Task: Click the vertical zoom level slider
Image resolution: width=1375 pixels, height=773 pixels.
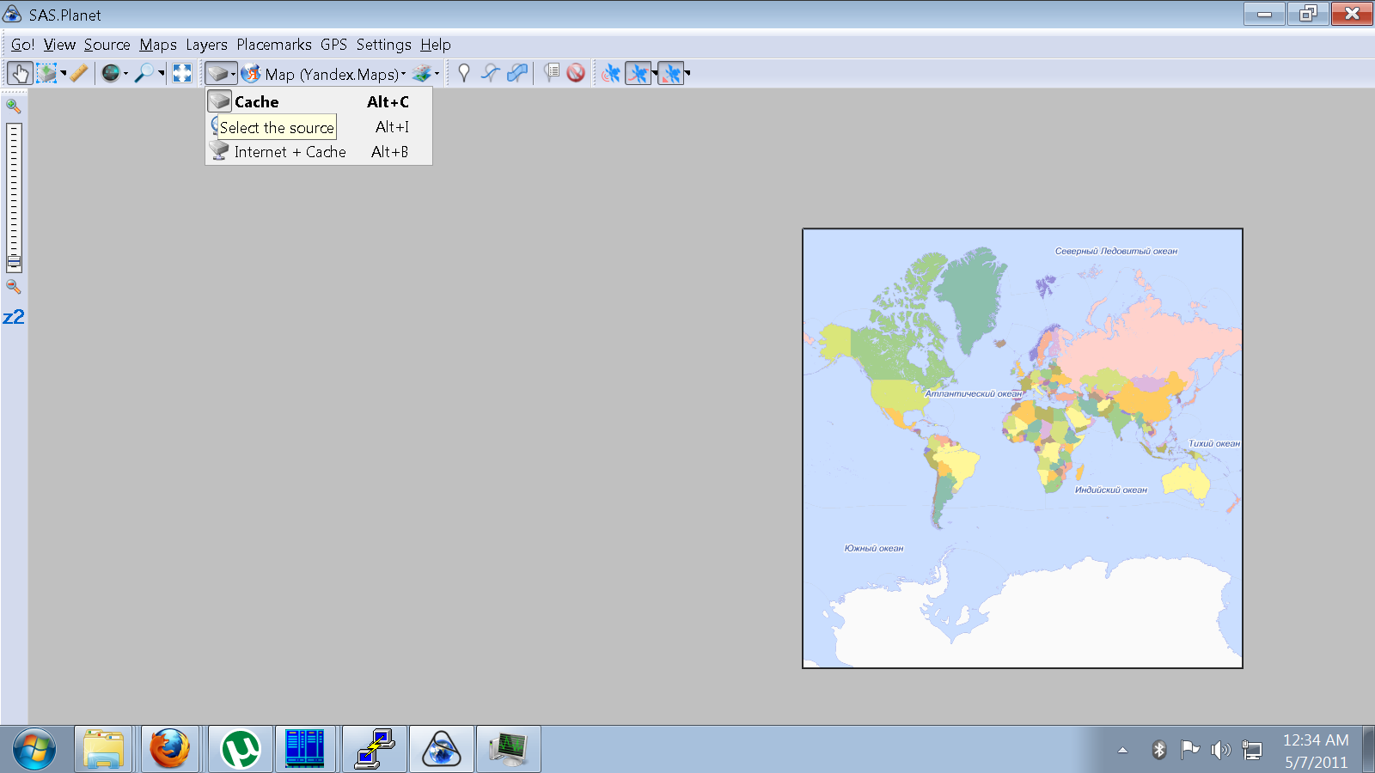Action: tap(14, 198)
